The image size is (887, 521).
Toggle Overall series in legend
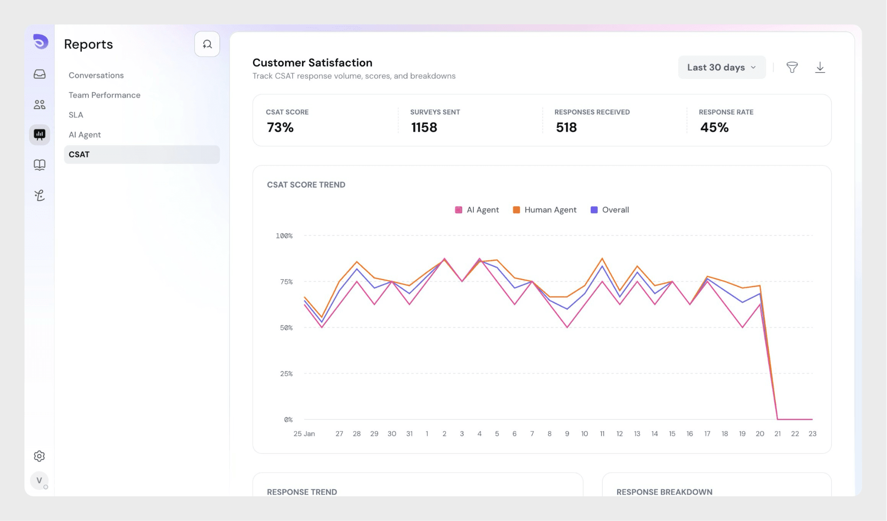[x=609, y=210]
